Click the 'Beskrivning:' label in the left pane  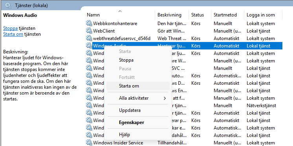point(16,52)
